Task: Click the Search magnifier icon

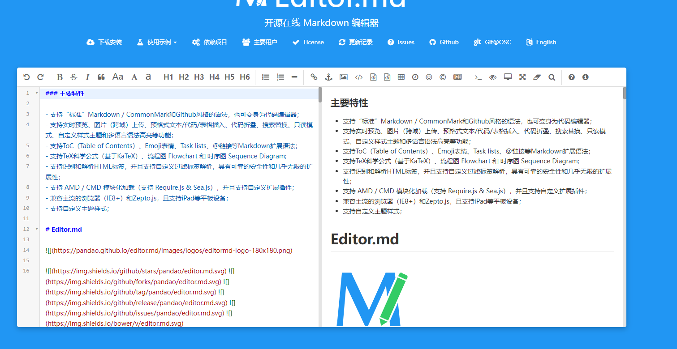Action: click(552, 77)
